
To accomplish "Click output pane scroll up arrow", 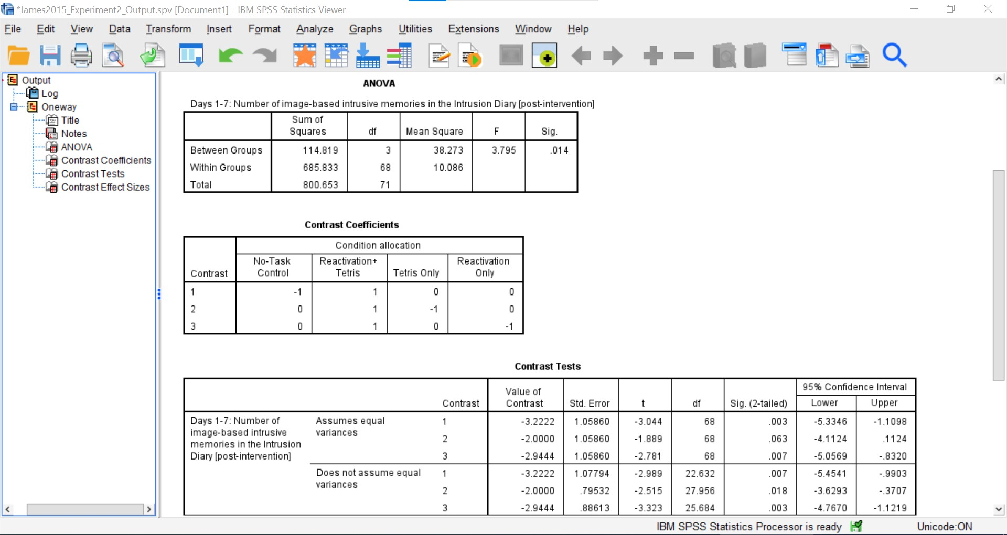I will coord(999,79).
